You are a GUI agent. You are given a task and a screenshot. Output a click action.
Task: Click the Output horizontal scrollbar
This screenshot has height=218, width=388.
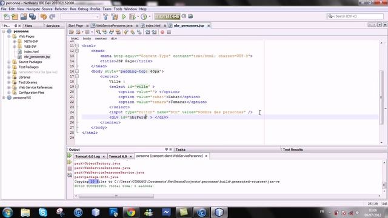(x=116, y=196)
